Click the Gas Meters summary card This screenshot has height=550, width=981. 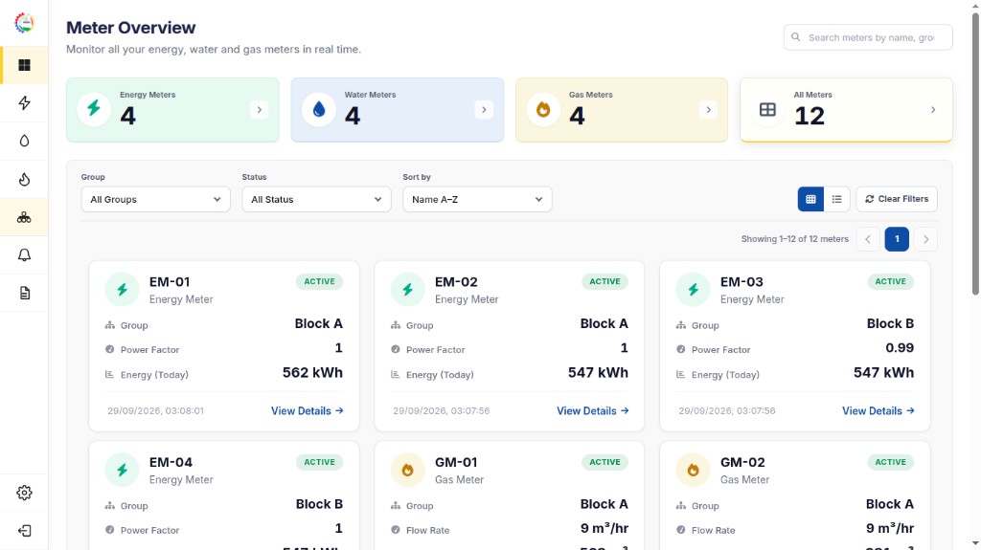622,110
